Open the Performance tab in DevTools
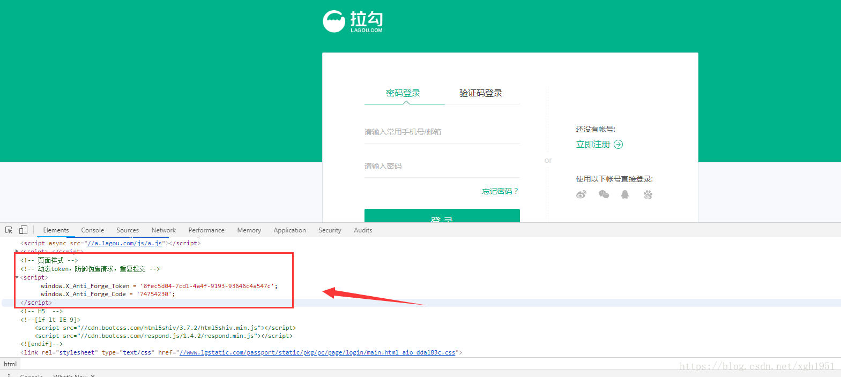The image size is (841, 377). click(x=206, y=230)
